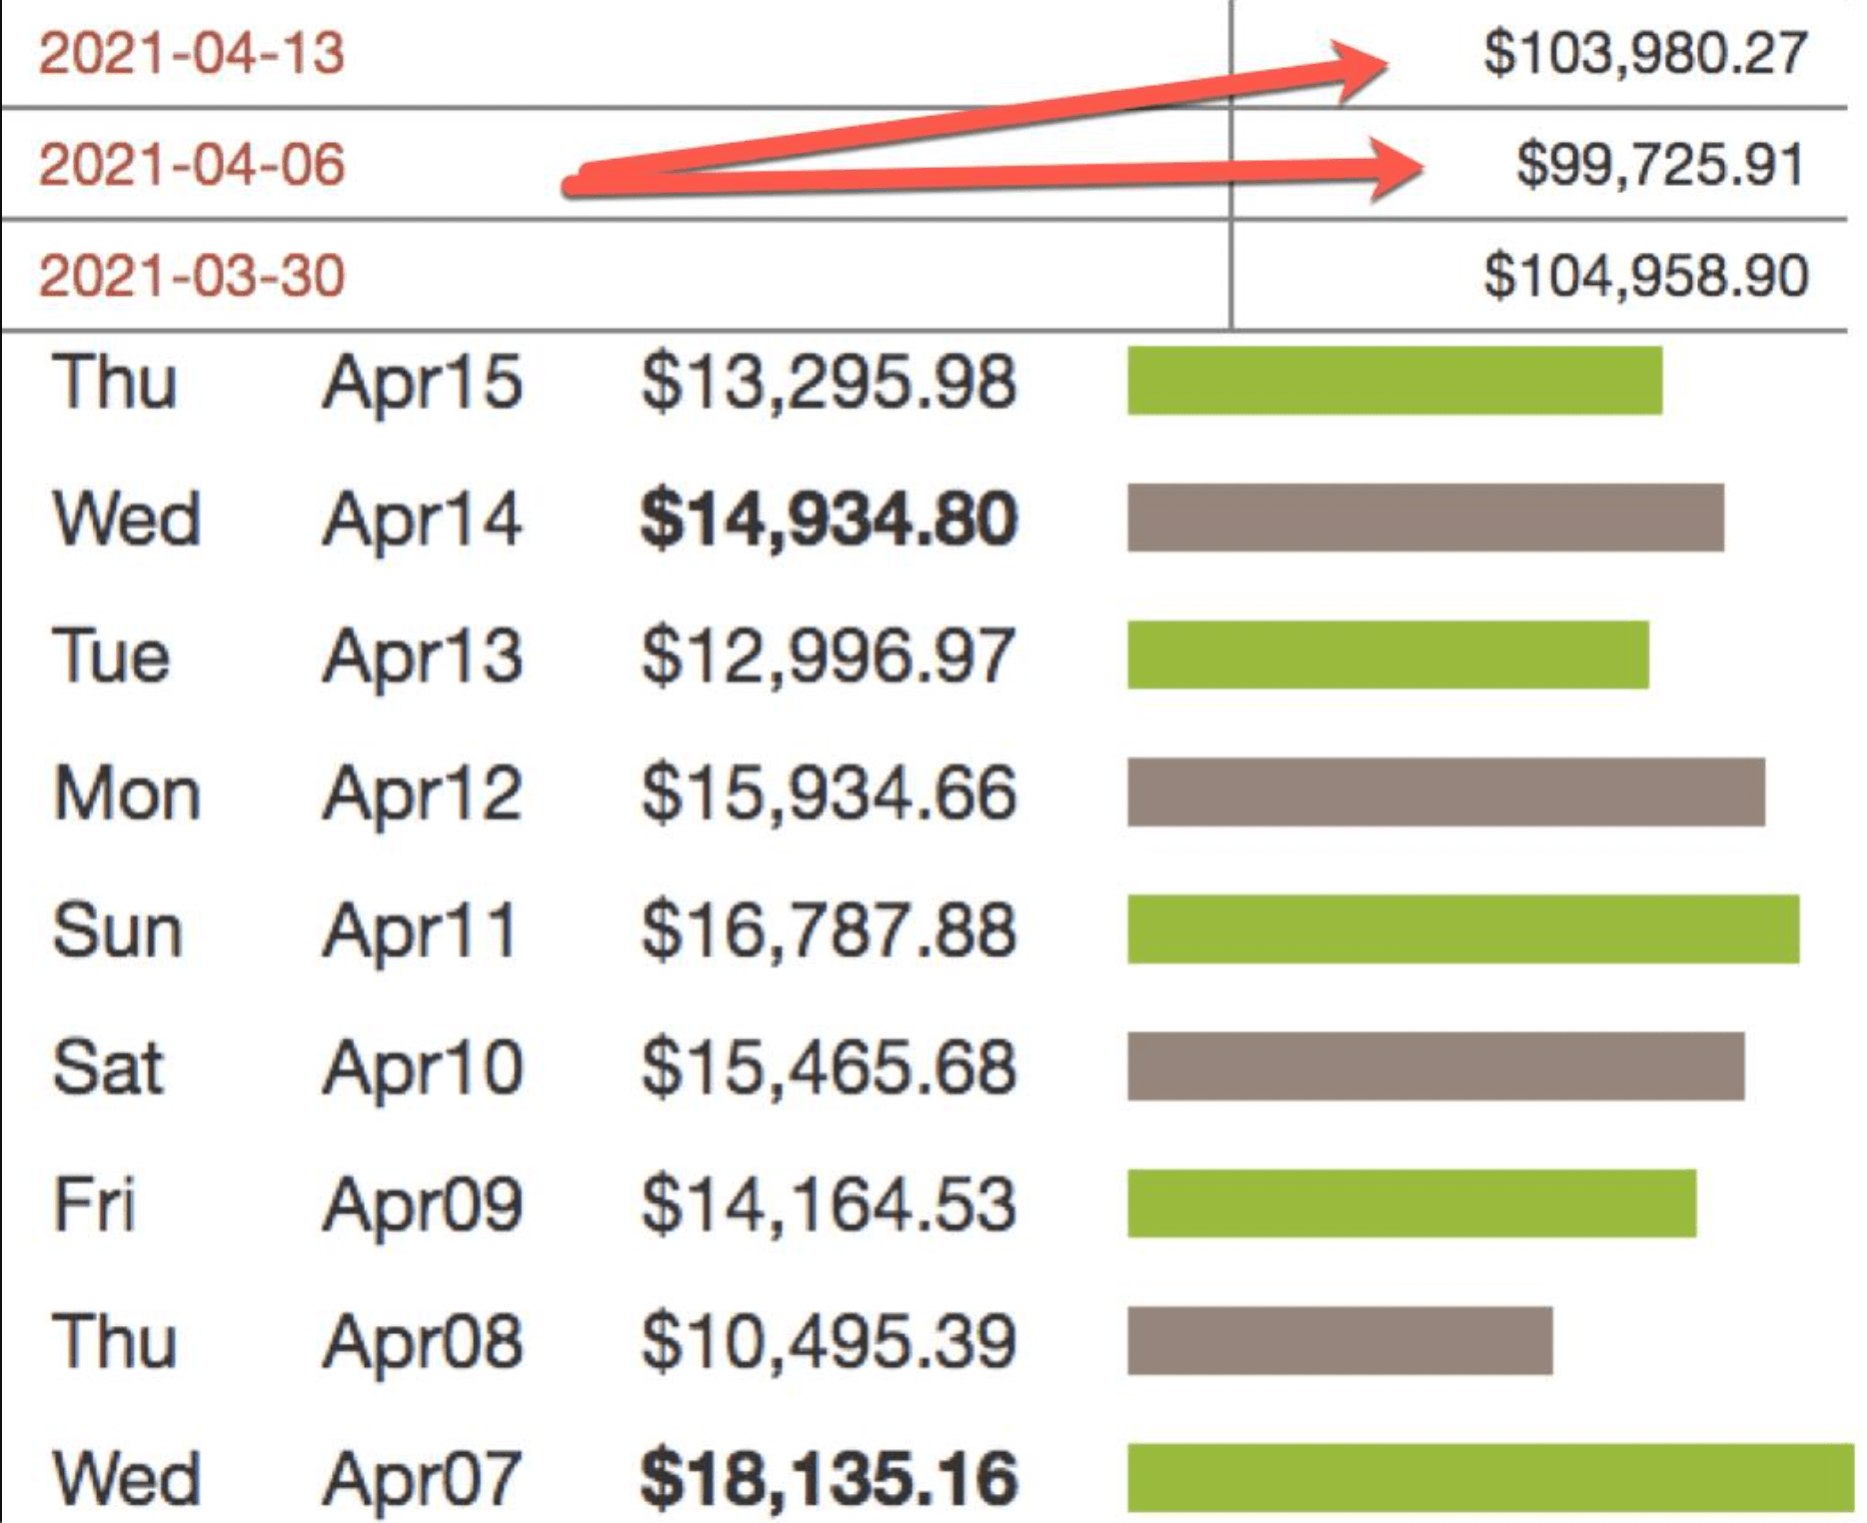Click the $16,787.88 Sunday amount

[x=829, y=931]
